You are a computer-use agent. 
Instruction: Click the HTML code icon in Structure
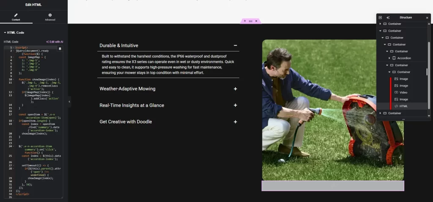[x=396, y=106]
